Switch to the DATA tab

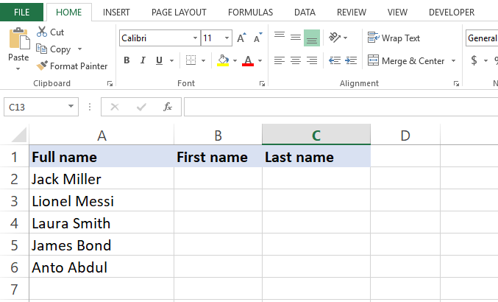pos(305,12)
